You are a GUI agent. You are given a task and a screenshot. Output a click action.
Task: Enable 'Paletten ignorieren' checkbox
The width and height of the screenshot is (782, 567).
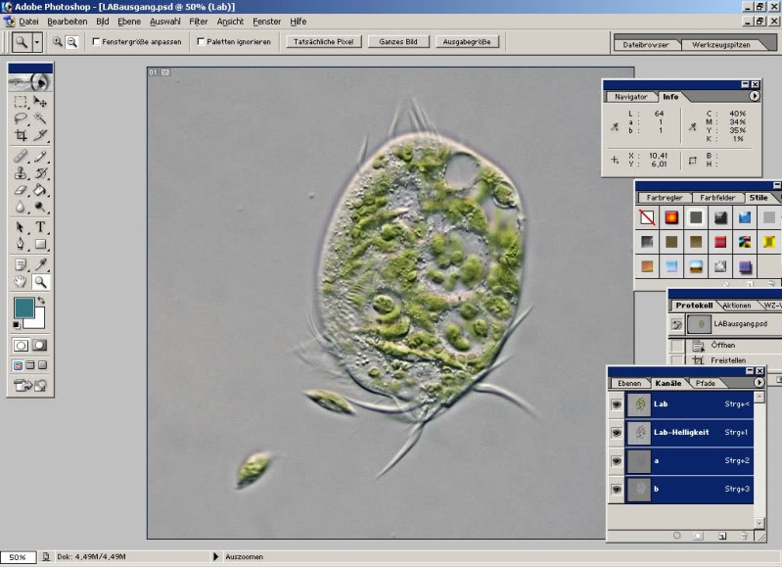[x=201, y=41]
